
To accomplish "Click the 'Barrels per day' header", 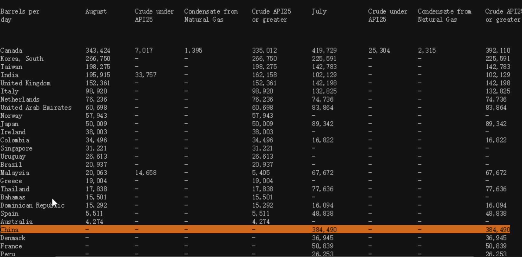I will [x=20, y=15].
